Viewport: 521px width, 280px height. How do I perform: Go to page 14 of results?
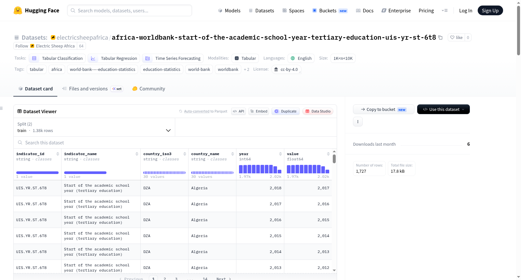[205, 279]
